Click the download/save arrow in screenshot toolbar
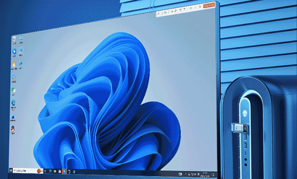Viewport: 297px width, 179px height. pyautogui.click(x=195, y=8)
